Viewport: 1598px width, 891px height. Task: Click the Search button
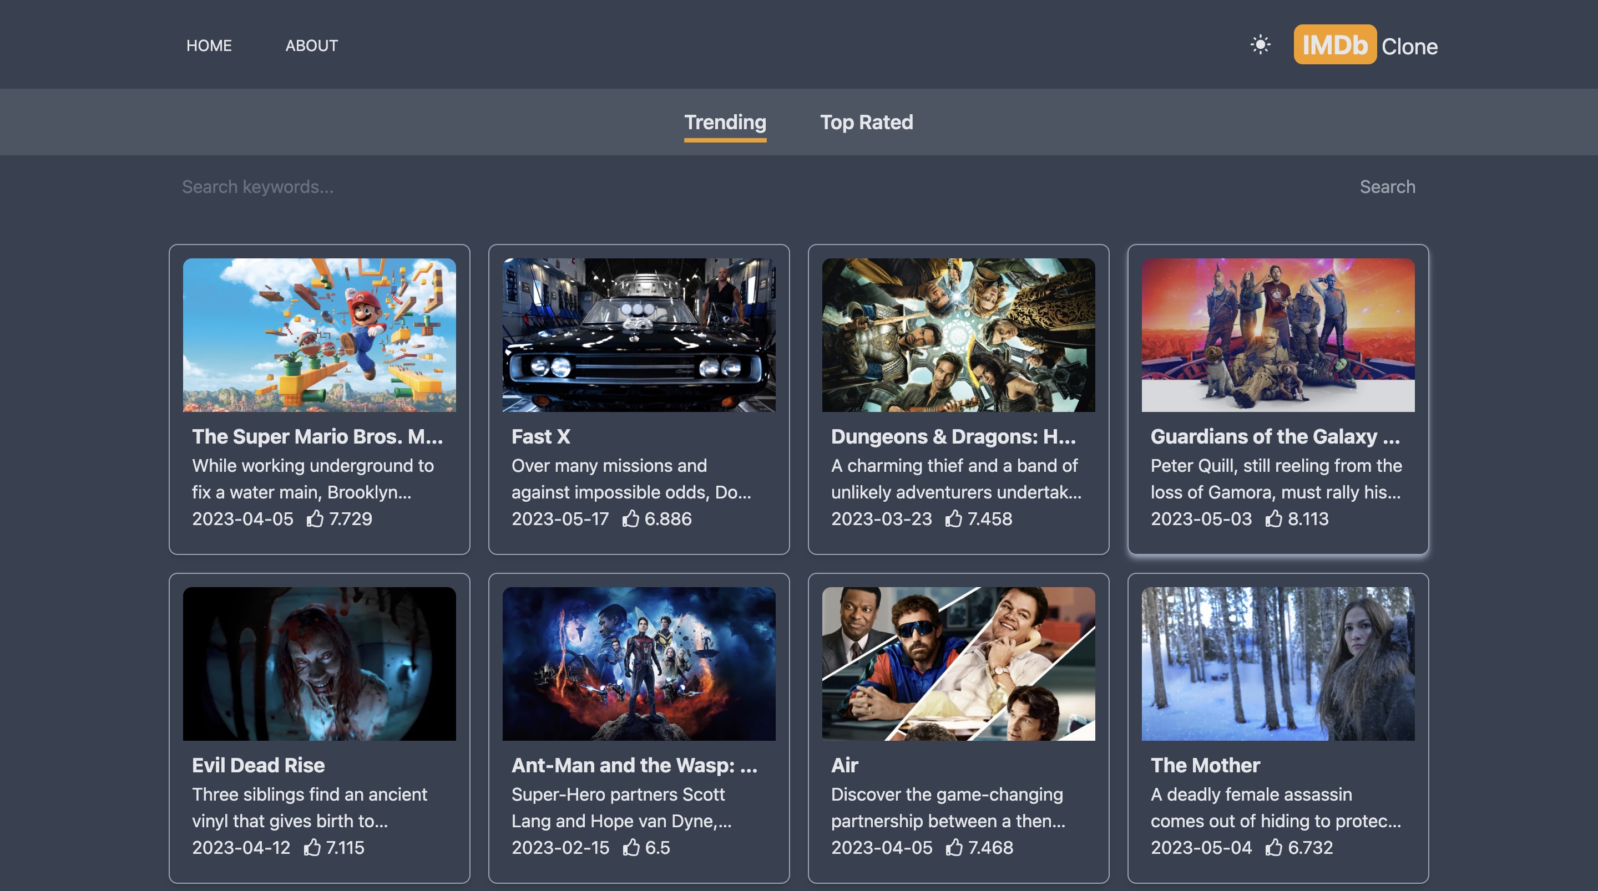[x=1388, y=187]
